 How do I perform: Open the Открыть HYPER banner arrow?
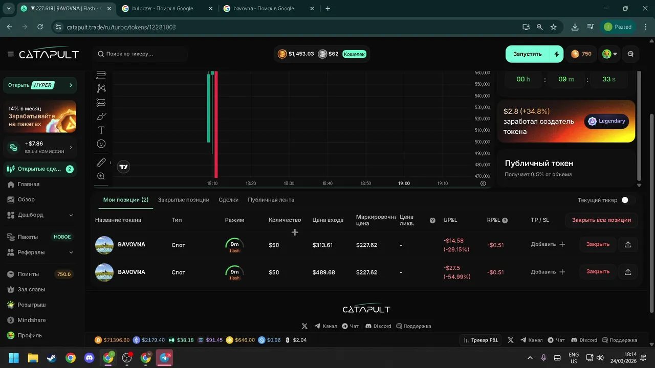pos(71,85)
